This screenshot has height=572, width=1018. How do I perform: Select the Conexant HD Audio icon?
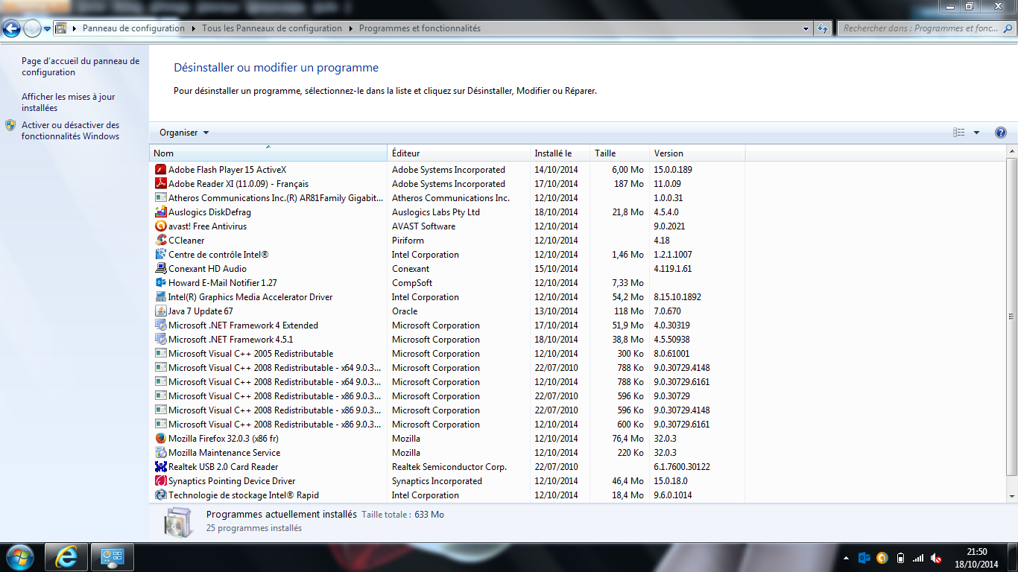[x=160, y=269]
